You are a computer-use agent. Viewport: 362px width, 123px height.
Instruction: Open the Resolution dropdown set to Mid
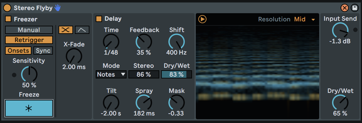pyautogui.click(x=304, y=19)
